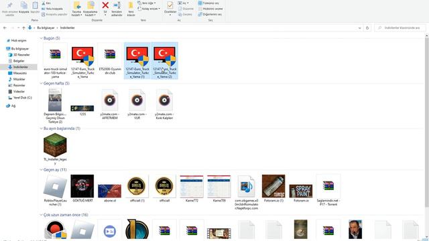Go back with the back arrow
The image size is (429, 241).
click(x=5, y=28)
